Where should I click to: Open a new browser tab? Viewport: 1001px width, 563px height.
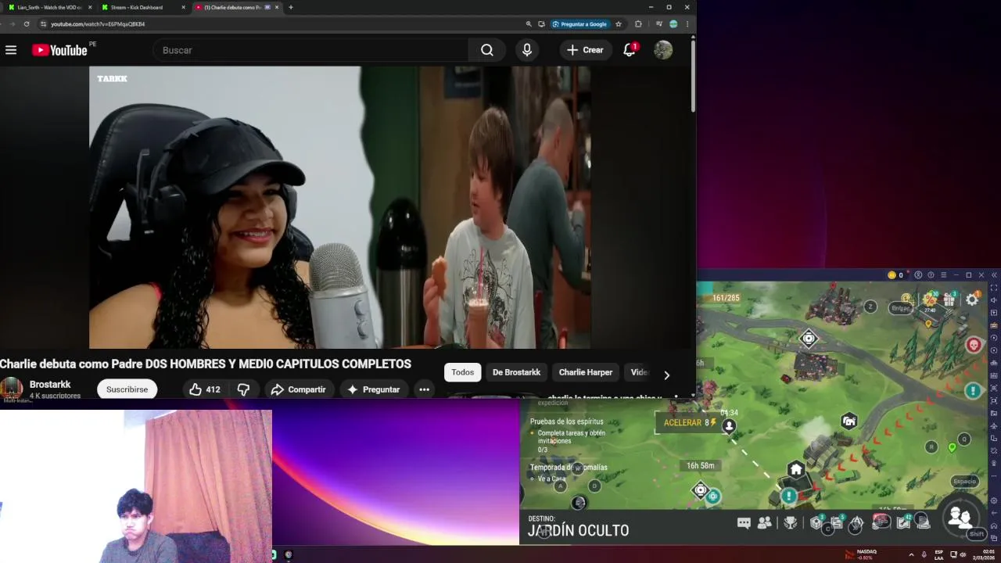click(291, 7)
